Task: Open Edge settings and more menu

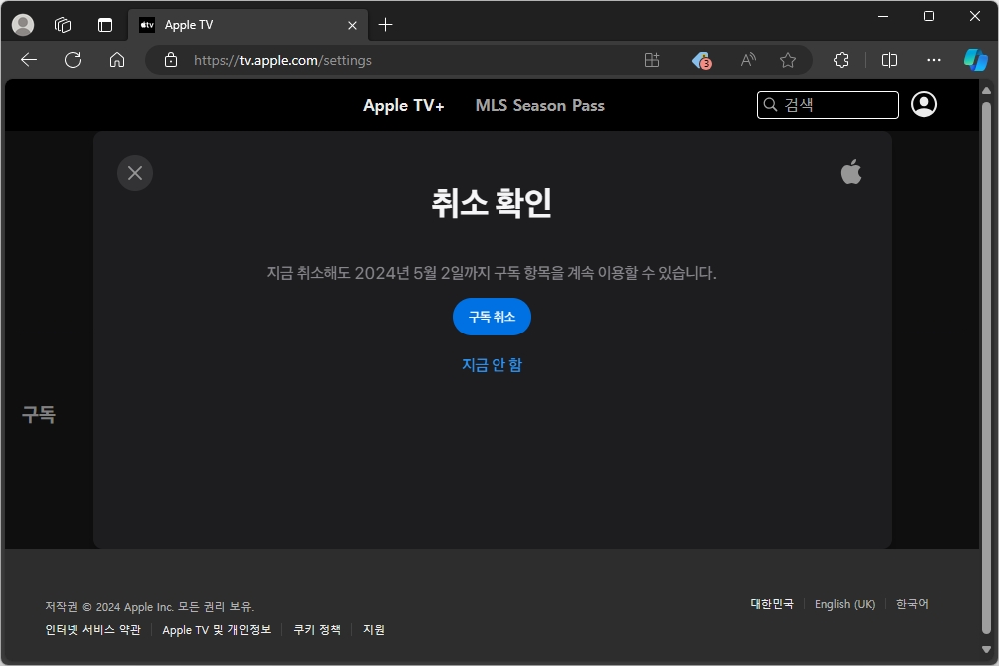Action: [x=934, y=60]
